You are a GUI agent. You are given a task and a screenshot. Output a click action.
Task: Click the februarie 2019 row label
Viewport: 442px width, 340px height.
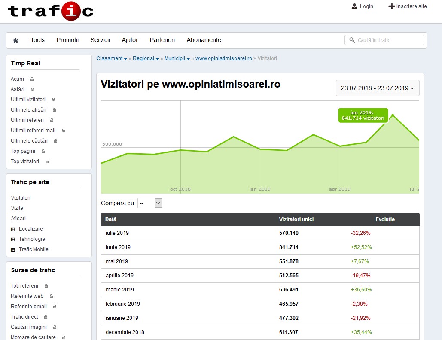[x=122, y=304]
